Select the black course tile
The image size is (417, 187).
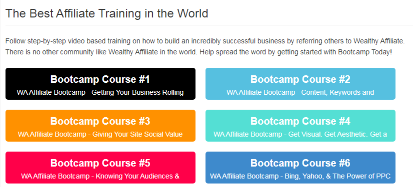coord(100,84)
